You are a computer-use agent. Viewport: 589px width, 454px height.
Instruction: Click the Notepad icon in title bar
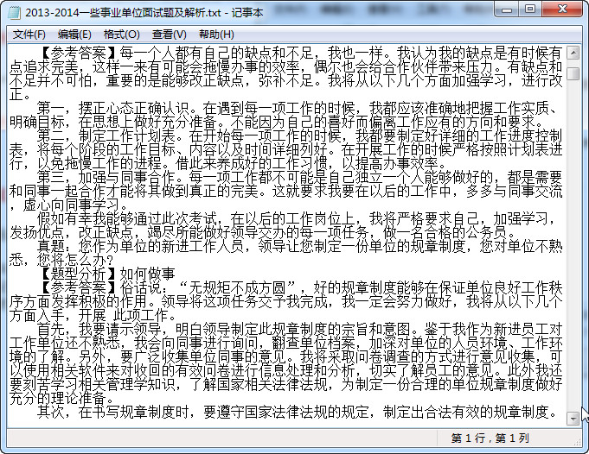(x=15, y=13)
